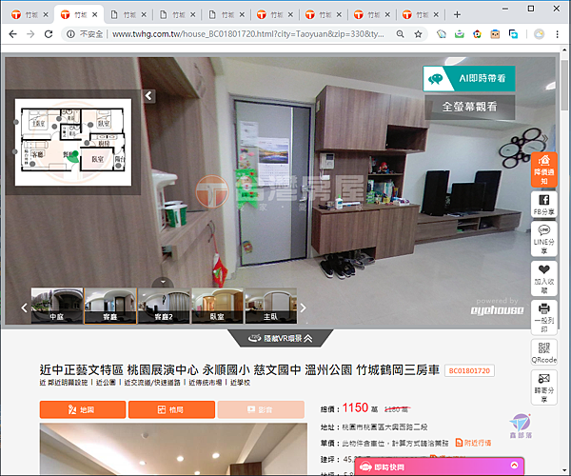The image size is (571, 476).
Task: Click the 近交流道/快速道路 tag
Action: point(152,383)
